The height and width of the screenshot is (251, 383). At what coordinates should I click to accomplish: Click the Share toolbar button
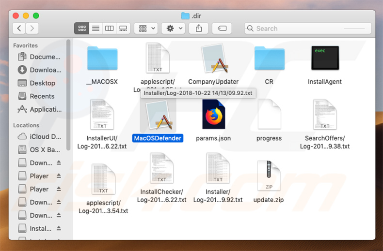point(199,29)
